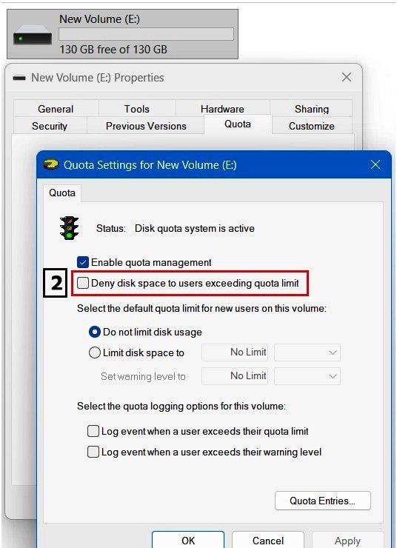Click the Apply button
397x548 pixels.
coord(347,540)
